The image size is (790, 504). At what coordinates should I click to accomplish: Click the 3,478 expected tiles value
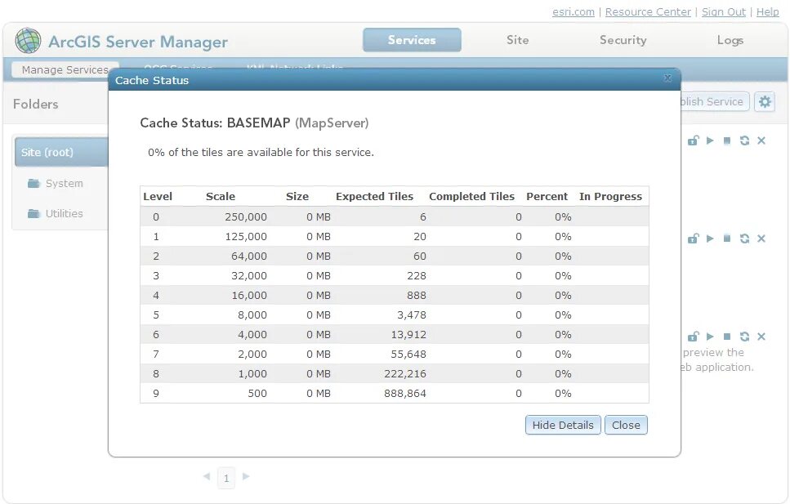tap(412, 315)
